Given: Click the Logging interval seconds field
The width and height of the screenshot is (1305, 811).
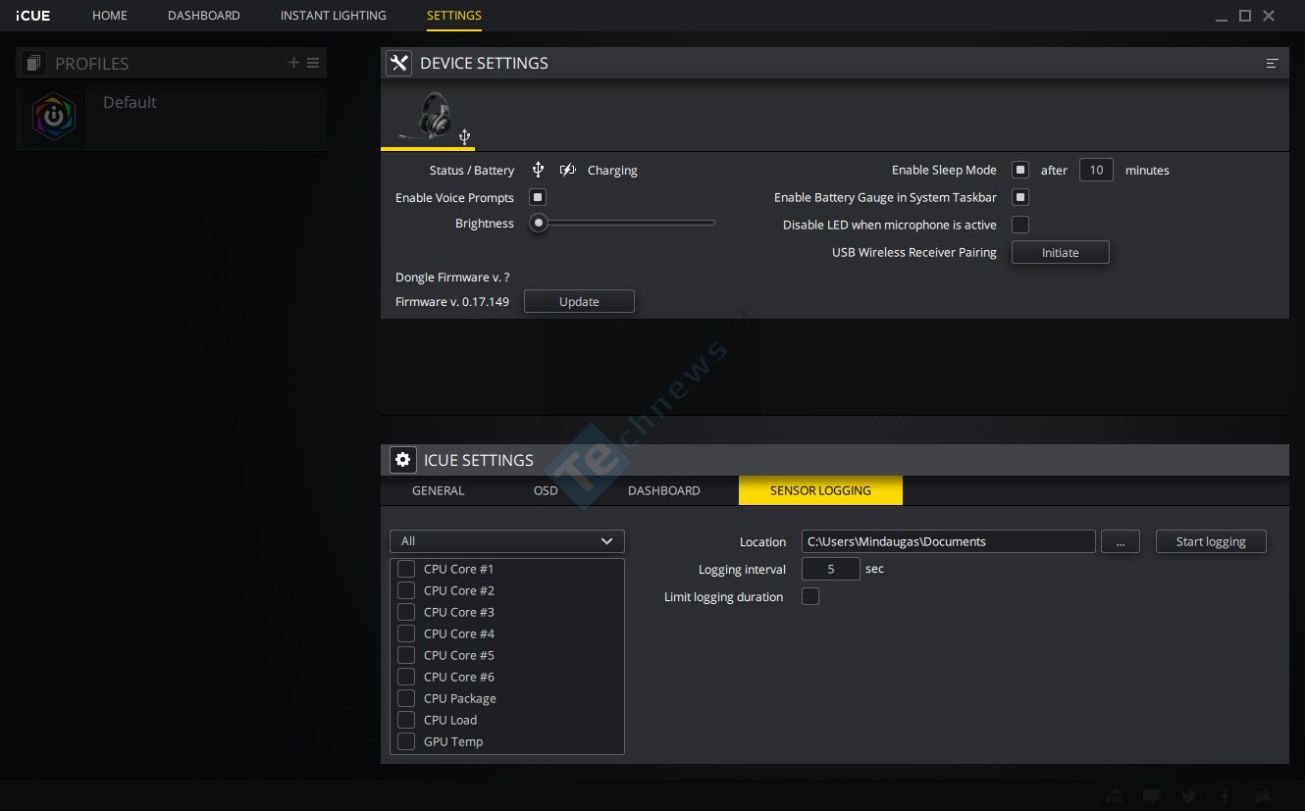Looking at the screenshot, I should [831, 569].
